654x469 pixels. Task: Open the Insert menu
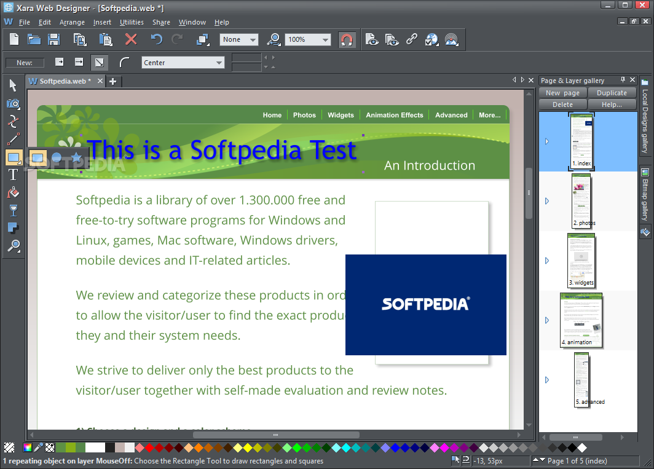tap(102, 22)
